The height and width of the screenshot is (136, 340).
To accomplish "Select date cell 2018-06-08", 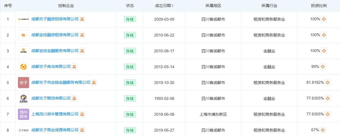I will click(x=164, y=114).
